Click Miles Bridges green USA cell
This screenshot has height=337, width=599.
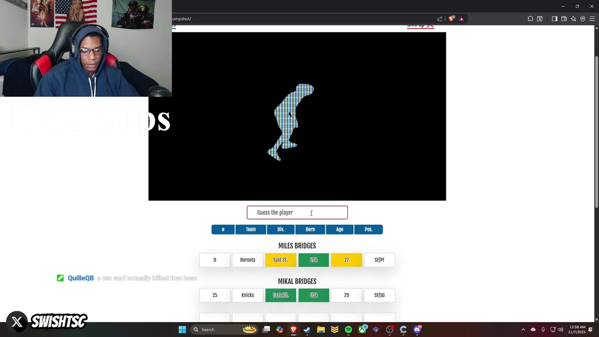click(314, 260)
